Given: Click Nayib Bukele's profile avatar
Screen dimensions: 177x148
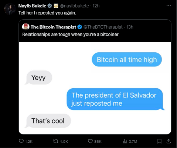Looking at the screenshot, I should pyautogui.click(x=10, y=9).
